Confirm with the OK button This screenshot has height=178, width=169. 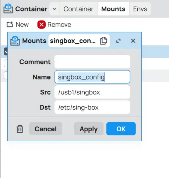[x=121, y=129]
